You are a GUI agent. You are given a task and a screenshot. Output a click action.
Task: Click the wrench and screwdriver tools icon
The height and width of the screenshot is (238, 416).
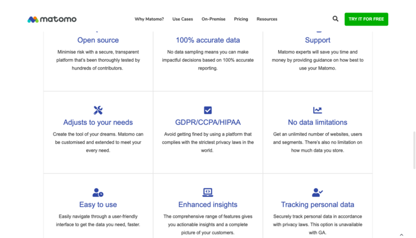pos(98,110)
